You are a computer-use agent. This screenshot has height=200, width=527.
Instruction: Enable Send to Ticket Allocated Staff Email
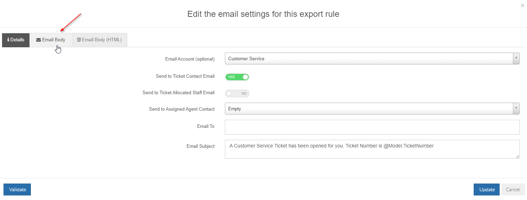237,94
